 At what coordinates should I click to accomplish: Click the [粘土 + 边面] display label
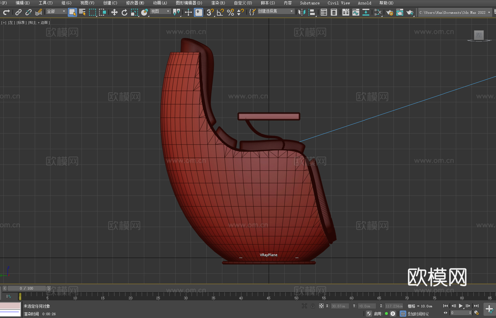(39, 23)
